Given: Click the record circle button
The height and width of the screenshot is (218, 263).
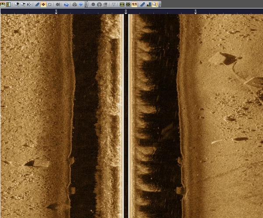Looking at the screenshot, I should point(93,4).
